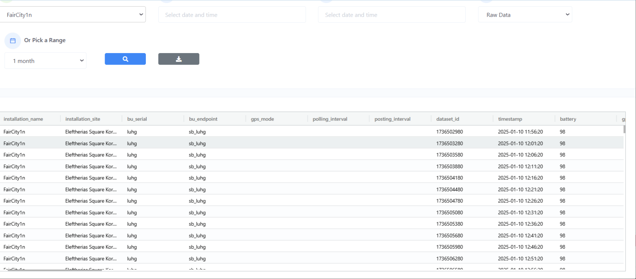The image size is (636, 279).
Task: Sort by installation_name column header
Action: click(x=23, y=119)
